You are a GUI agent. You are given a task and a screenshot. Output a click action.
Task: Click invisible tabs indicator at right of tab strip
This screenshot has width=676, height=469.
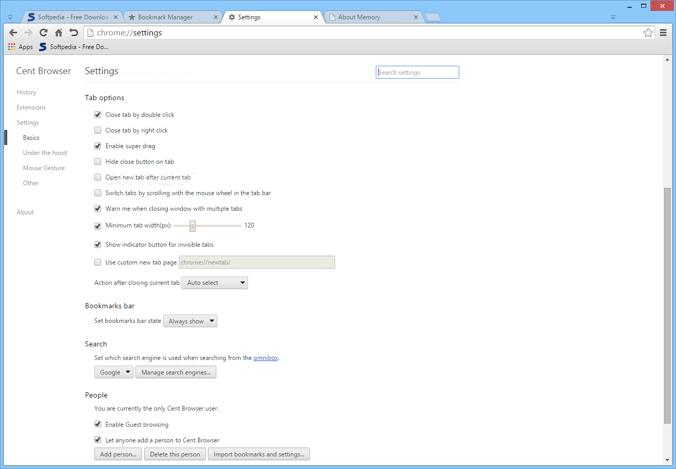[613, 17]
